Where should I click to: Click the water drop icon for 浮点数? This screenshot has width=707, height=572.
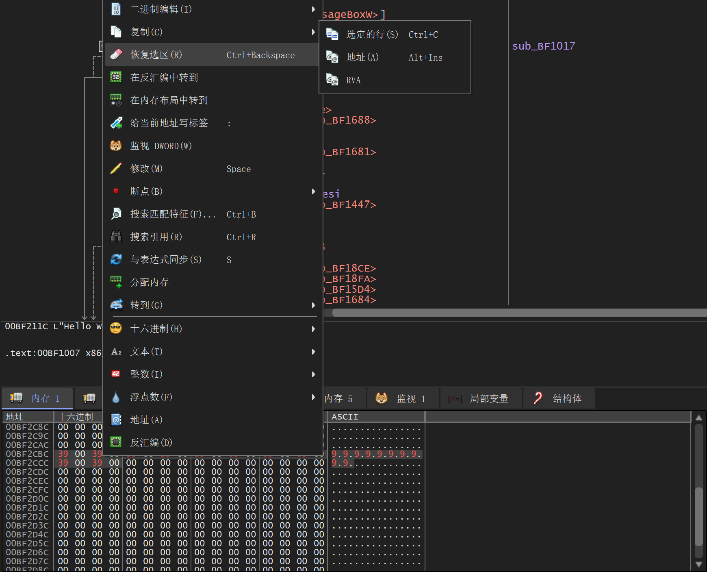(x=116, y=397)
